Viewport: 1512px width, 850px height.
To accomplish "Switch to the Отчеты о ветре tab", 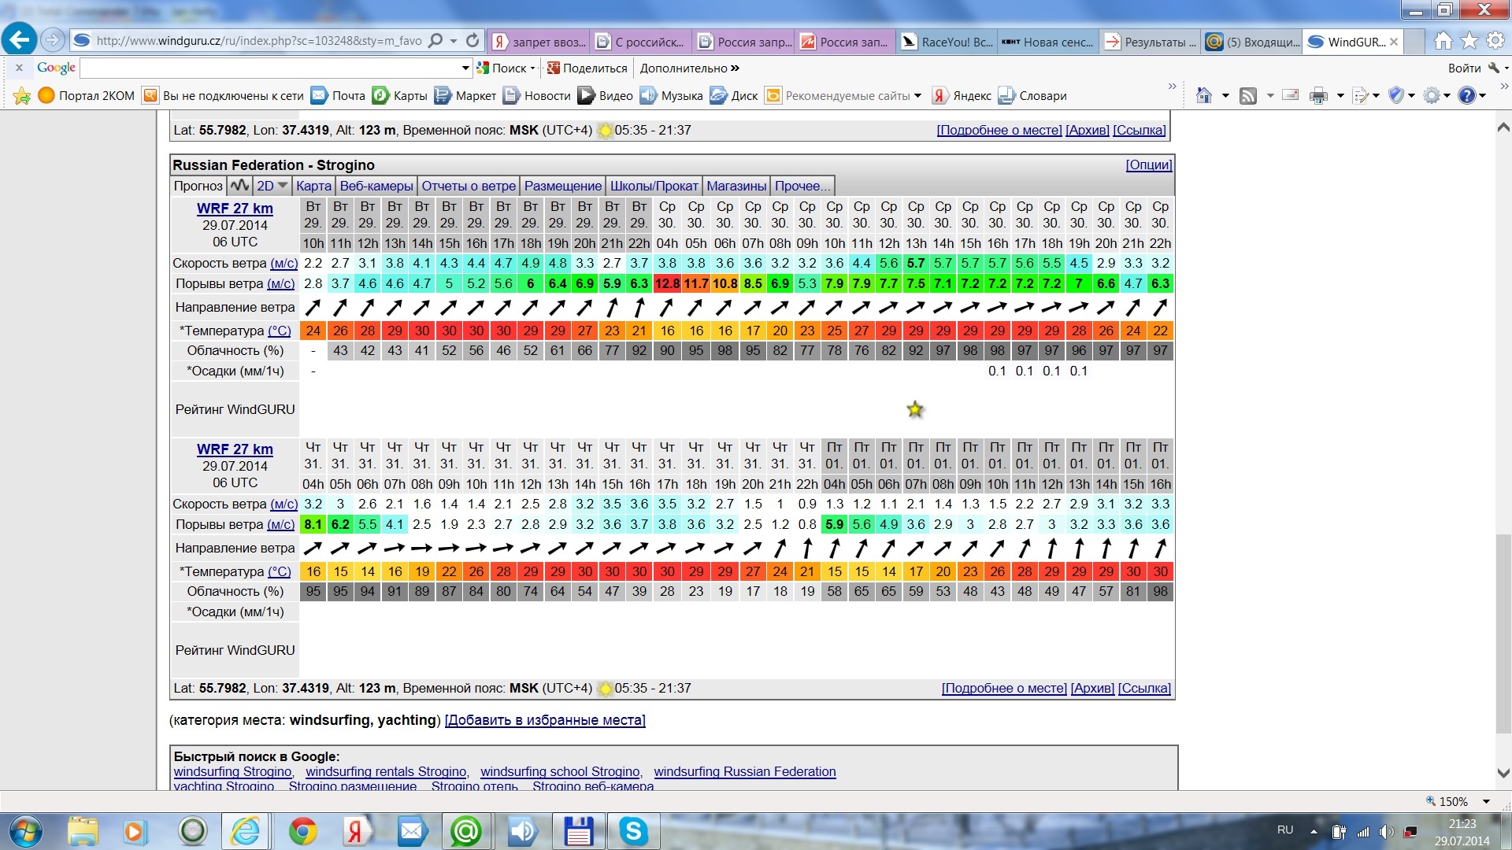I will (x=469, y=186).
